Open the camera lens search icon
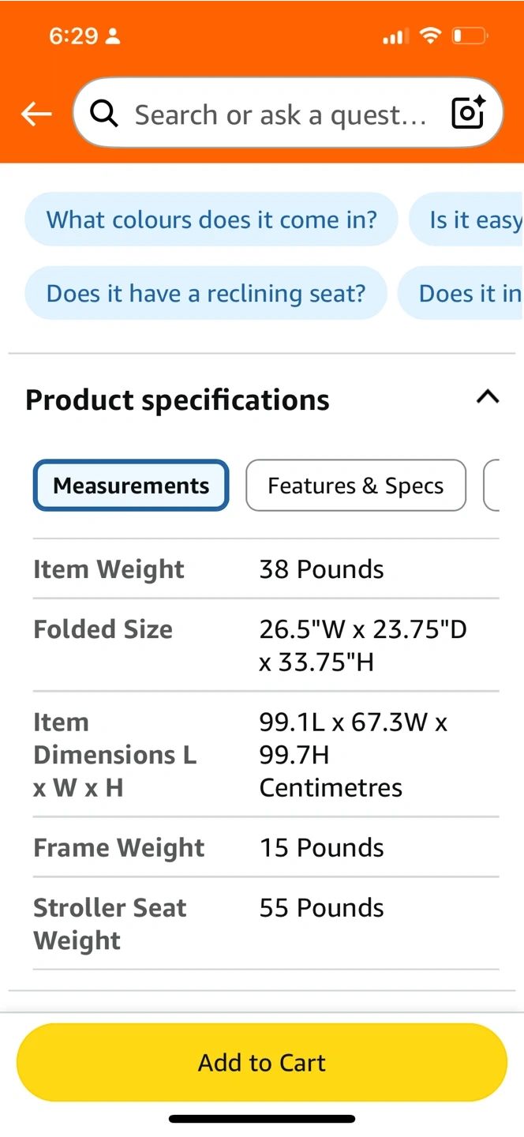This screenshot has width=524, height=1137. 467,114
